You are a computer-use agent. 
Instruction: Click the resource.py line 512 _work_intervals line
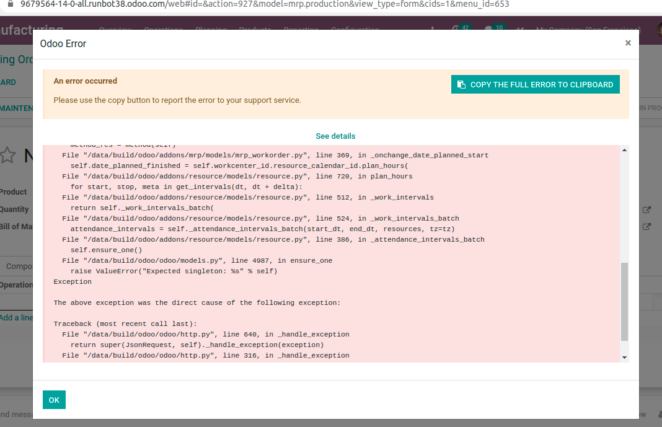click(x=248, y=198)
